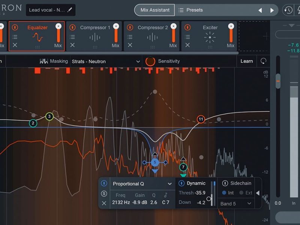Enable the Sidechain power toggle

(225, 183)
